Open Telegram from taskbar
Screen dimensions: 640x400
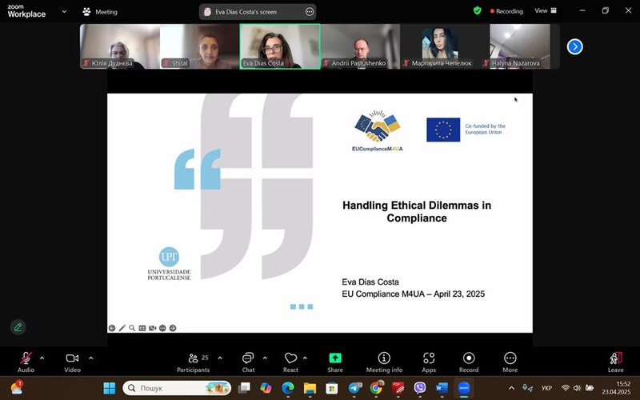(354, 388)
